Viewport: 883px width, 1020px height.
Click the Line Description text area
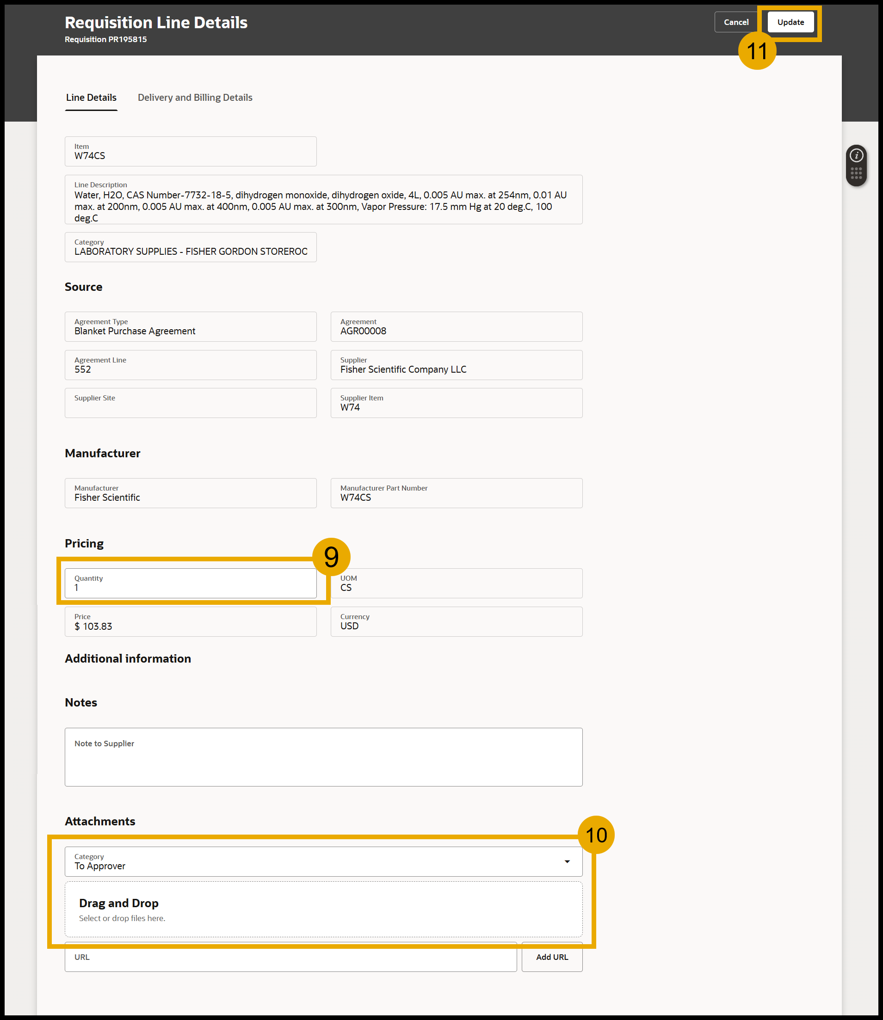(x=323, y=199)
